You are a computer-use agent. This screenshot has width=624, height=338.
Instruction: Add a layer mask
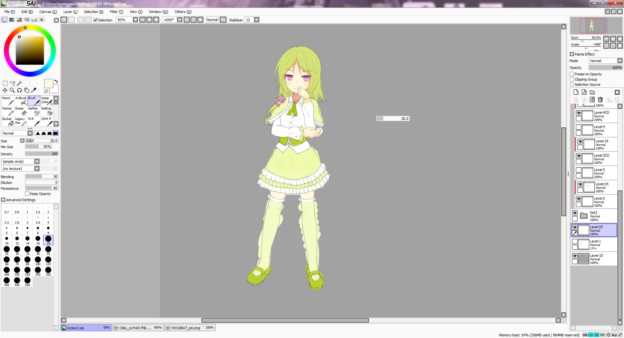[617, 92]
